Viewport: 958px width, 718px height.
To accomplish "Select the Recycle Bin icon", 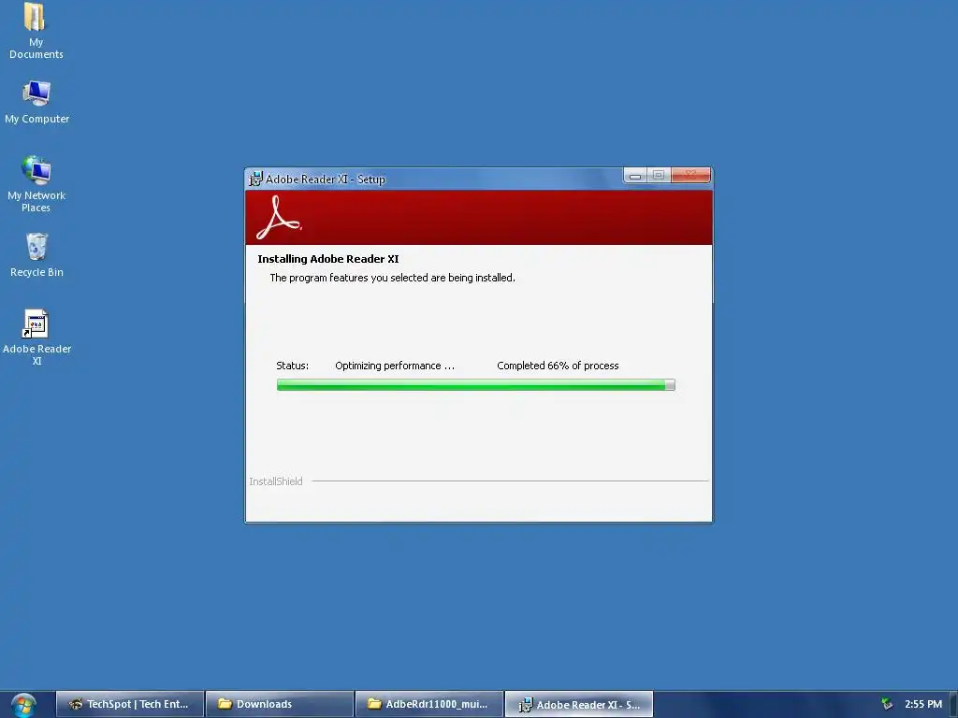I will (36, 255).
